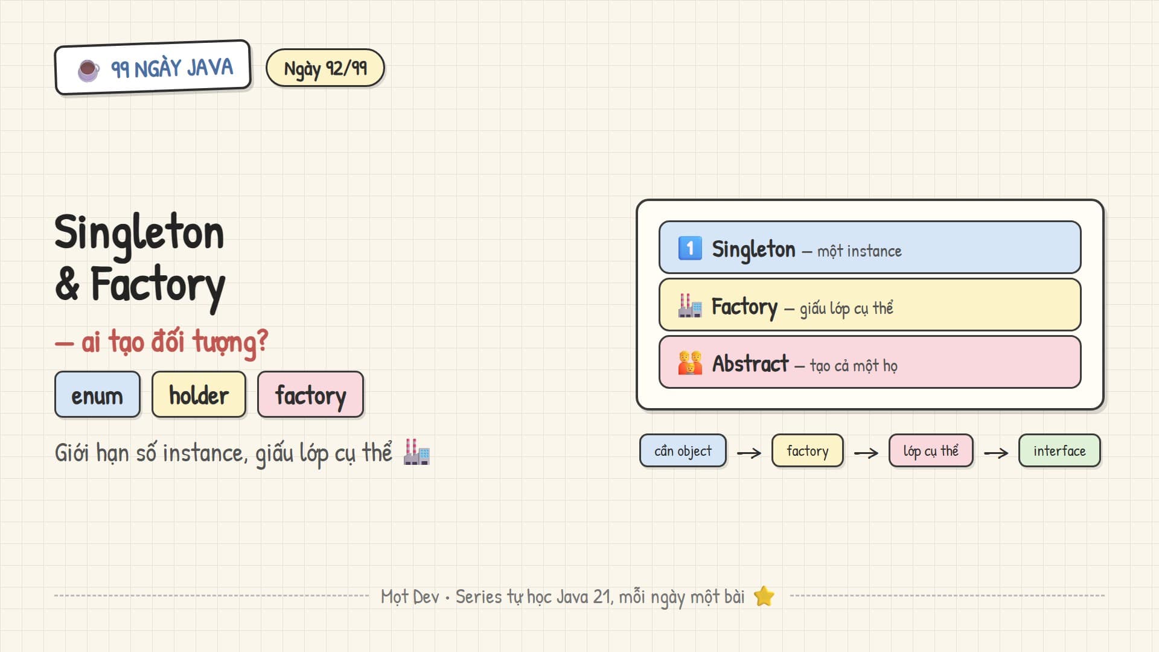The image size is (1159, 652).
Task: Click the family icon beside Abstract
Action: (690, 363)
